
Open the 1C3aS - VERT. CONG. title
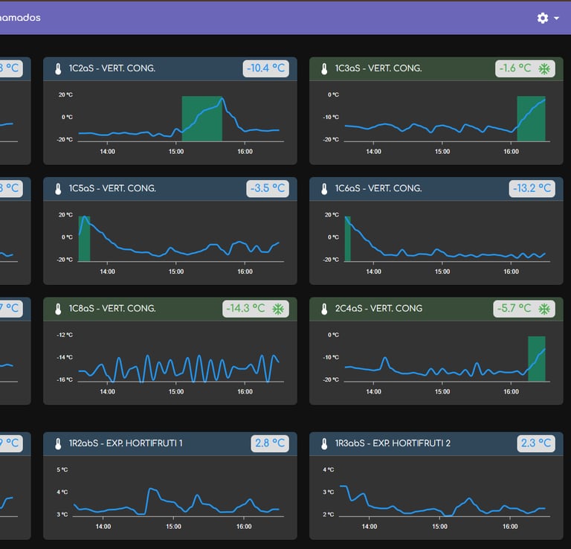tap(378, 68)
